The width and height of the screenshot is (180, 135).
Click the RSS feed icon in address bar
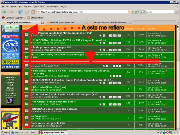pos(129,12)
